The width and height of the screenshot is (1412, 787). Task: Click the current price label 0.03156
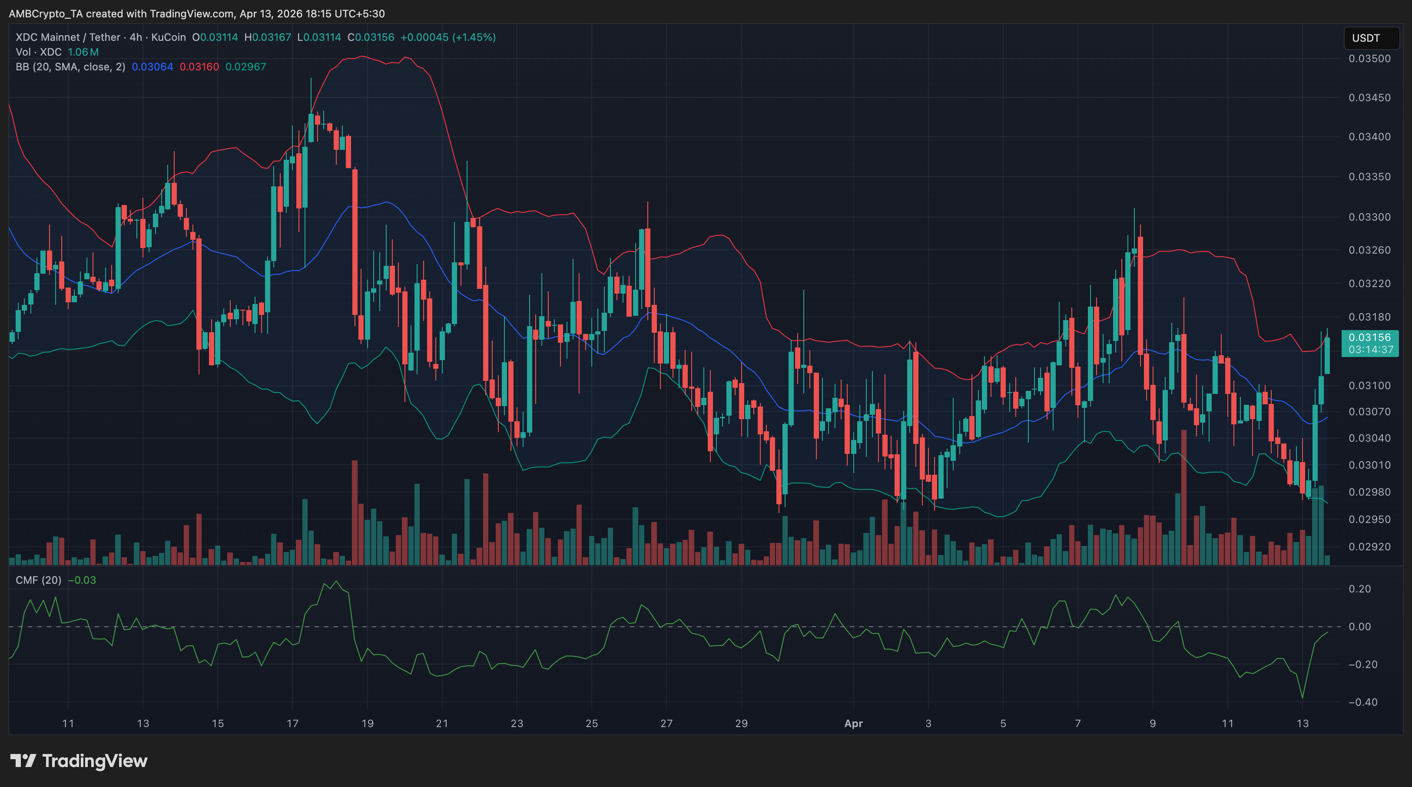[1369, 337]
